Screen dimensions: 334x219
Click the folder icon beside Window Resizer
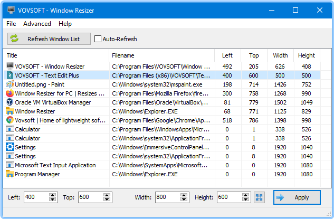pyautogui.click(x=10, y=111)
